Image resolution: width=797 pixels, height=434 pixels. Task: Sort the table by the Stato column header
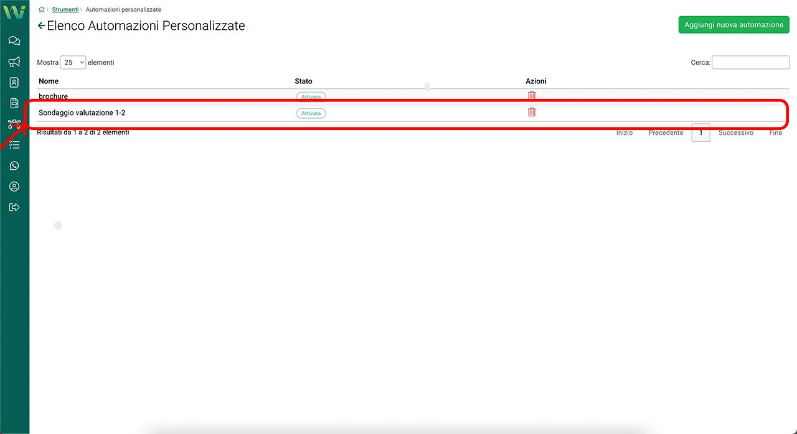303,81
